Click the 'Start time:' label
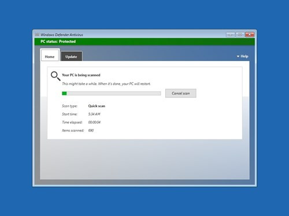This screenshot has height=216, width=289. (x=69, y=114)
